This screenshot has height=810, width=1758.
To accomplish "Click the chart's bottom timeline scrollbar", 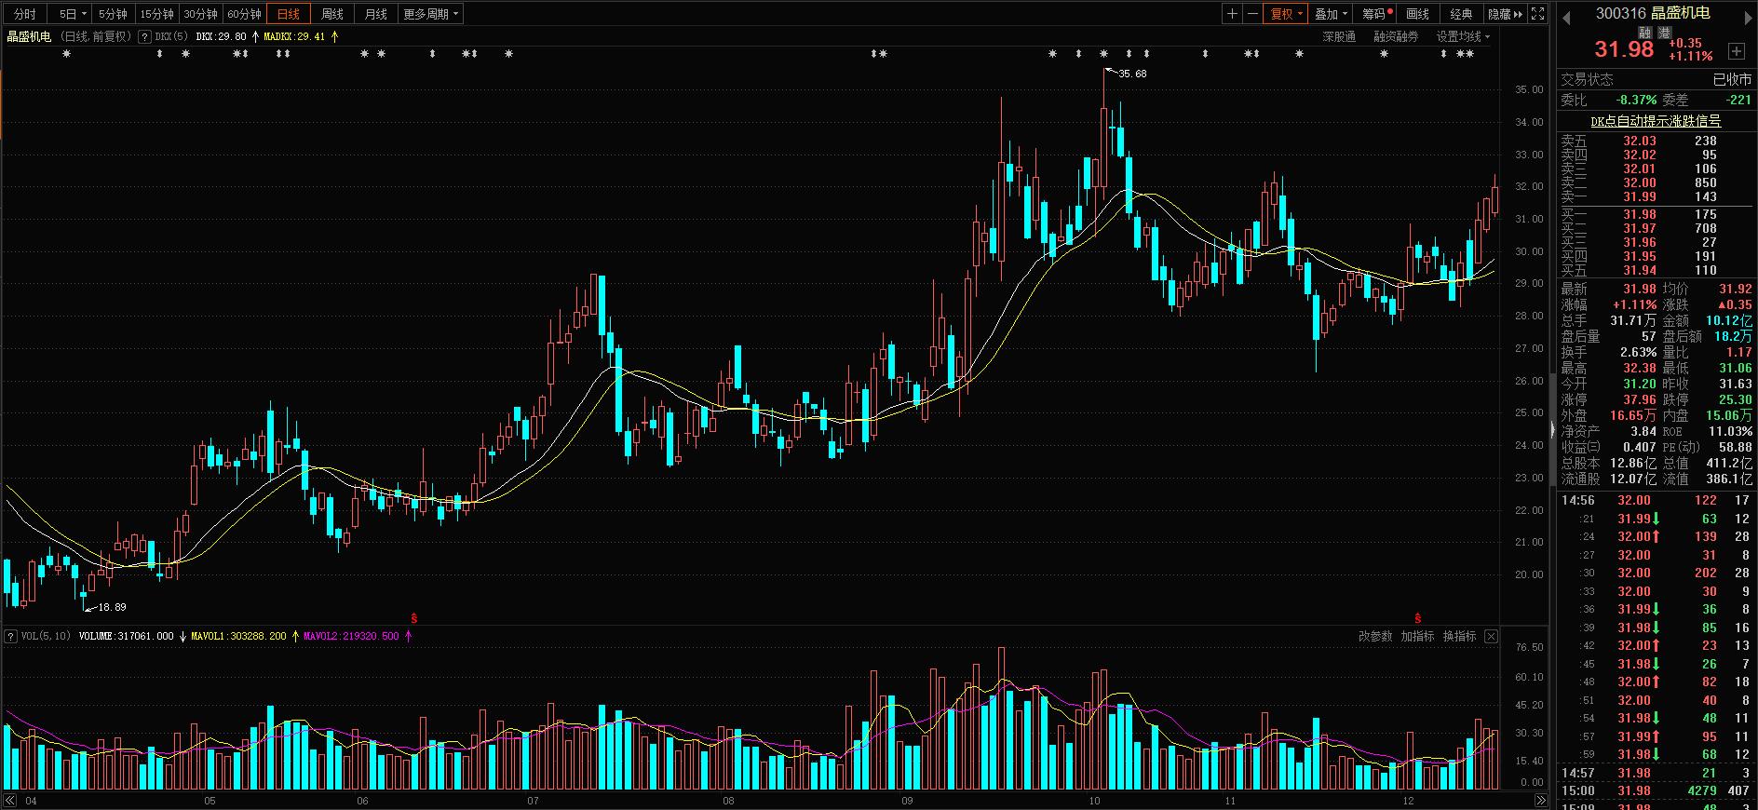I will (x=745, y=801).
